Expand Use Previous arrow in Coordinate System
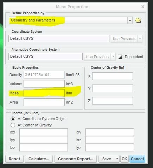 tap(140, 39)
